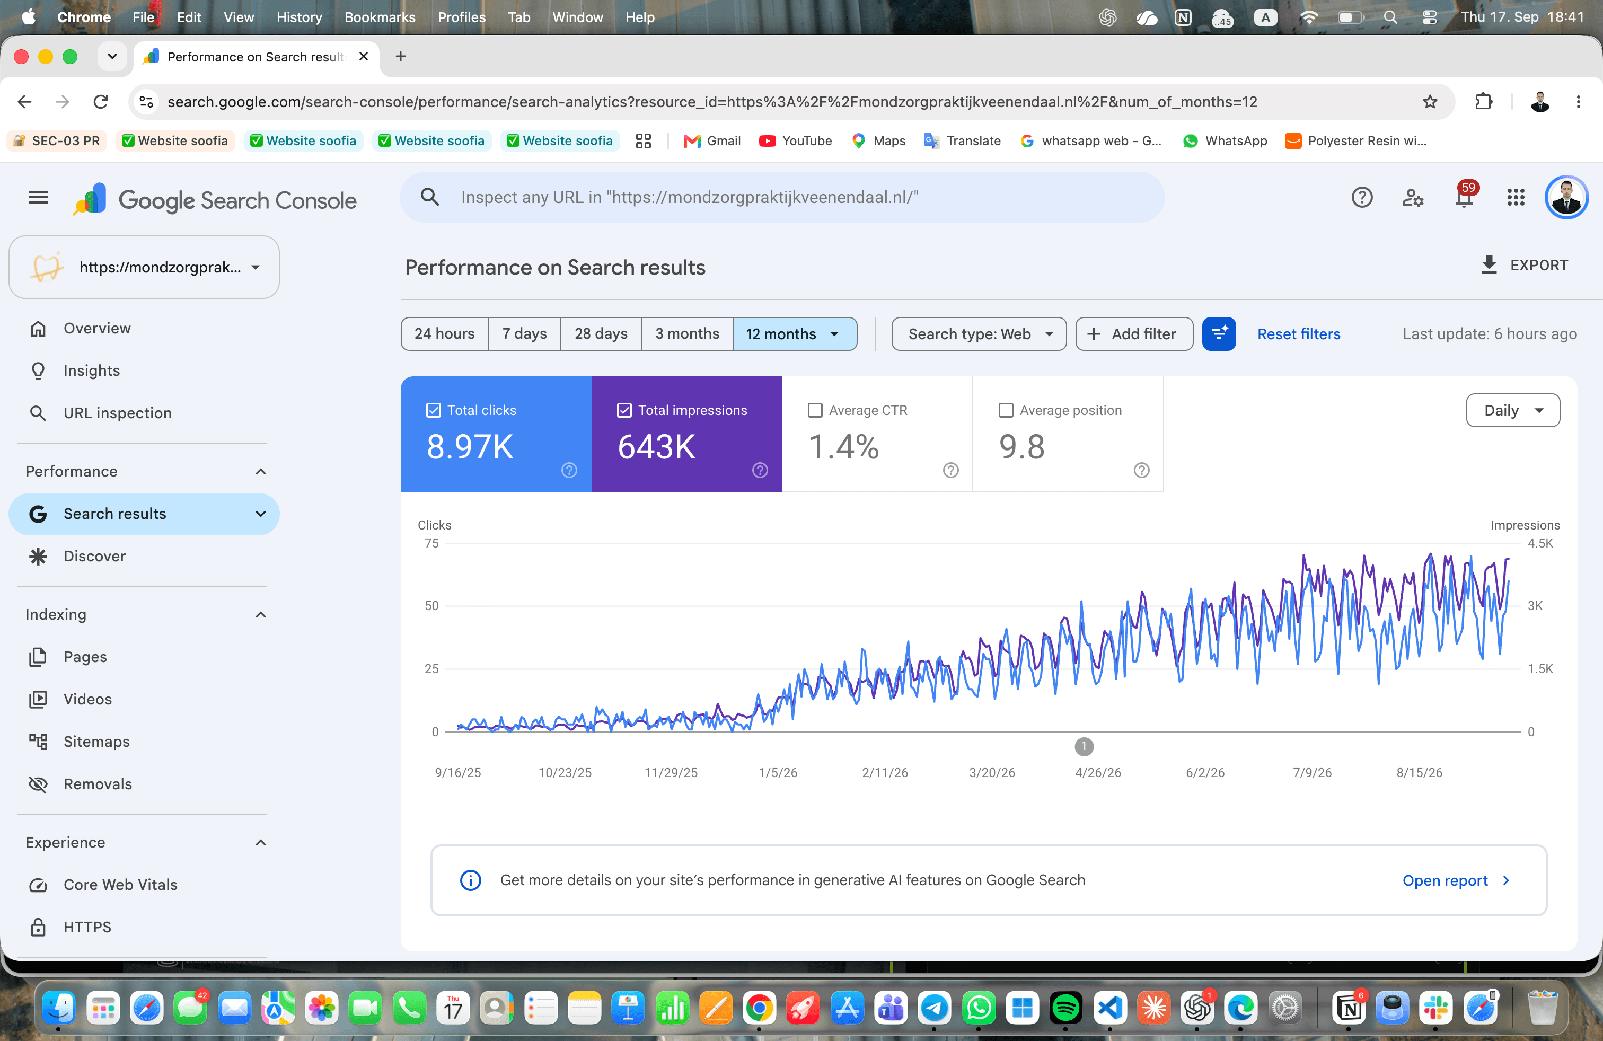Screen dimensions: 1603x1041
Task: Open Control Center in menu bar
Action: pyautogui.click(x=1429, y=17)
